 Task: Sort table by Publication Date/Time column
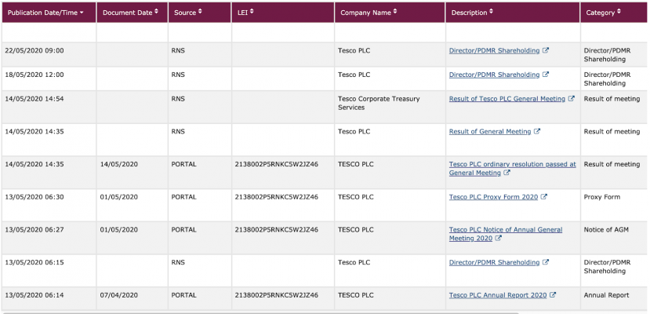coord(45,13)
